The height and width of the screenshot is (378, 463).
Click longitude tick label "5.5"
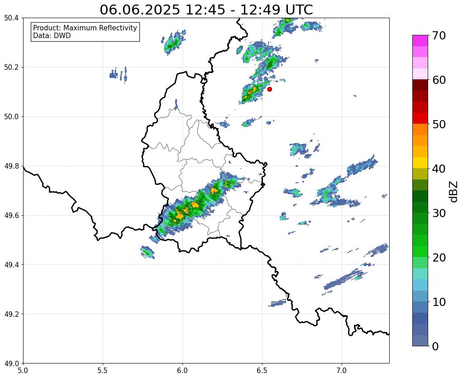click(103, 370)
